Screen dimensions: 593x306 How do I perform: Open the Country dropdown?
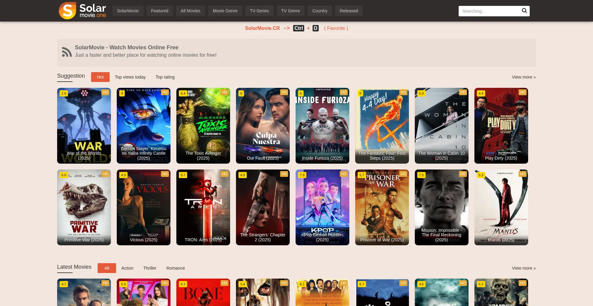tap(320, 11)
